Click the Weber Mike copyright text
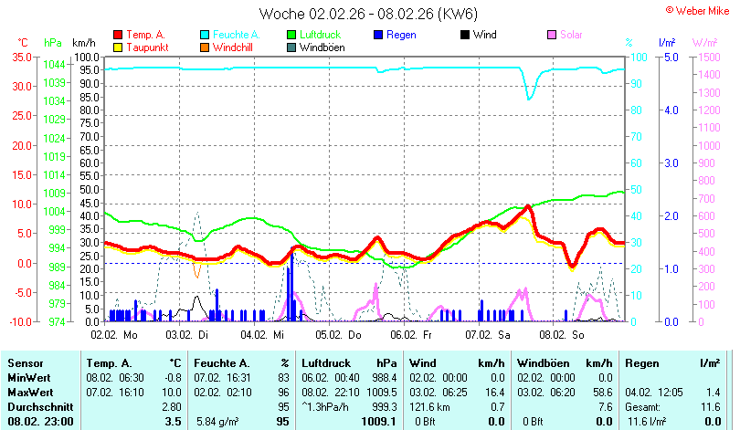 [698, 11]
